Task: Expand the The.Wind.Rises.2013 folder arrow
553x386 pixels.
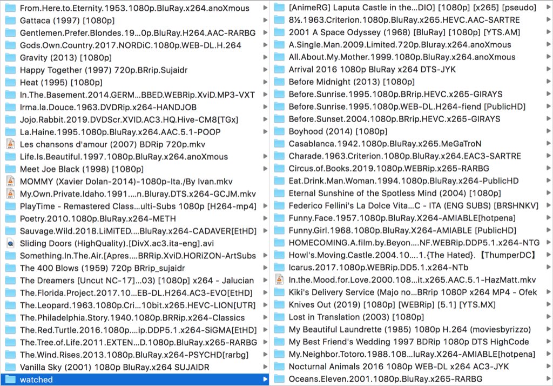Action: (x=265, y=355)
